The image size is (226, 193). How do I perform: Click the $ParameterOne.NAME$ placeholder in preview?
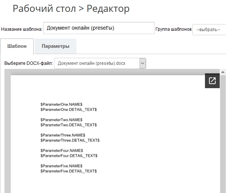tap(61, 105)
